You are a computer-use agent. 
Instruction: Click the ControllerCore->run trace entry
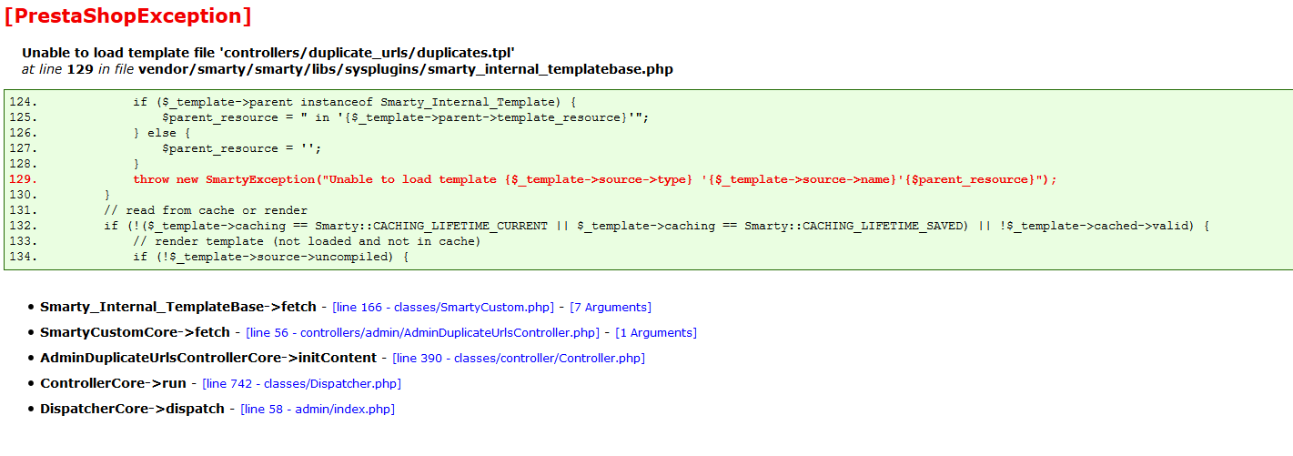(114, 384)
